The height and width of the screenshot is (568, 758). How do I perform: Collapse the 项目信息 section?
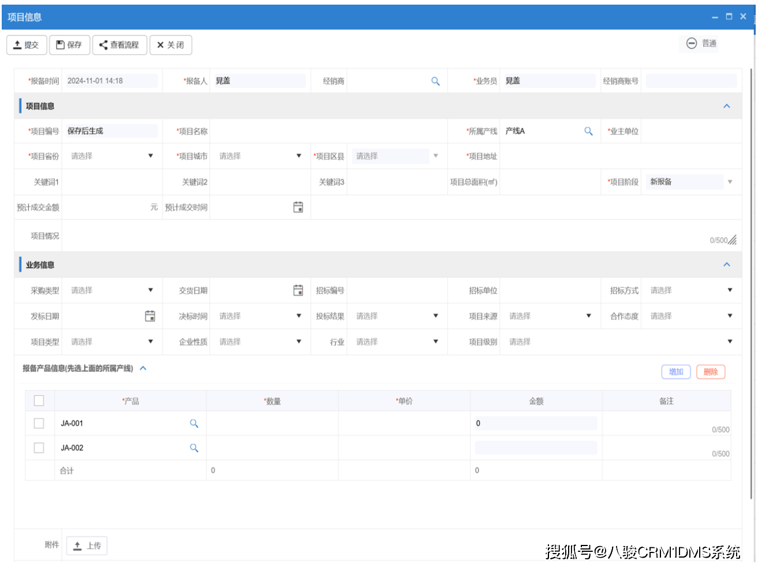726,106
